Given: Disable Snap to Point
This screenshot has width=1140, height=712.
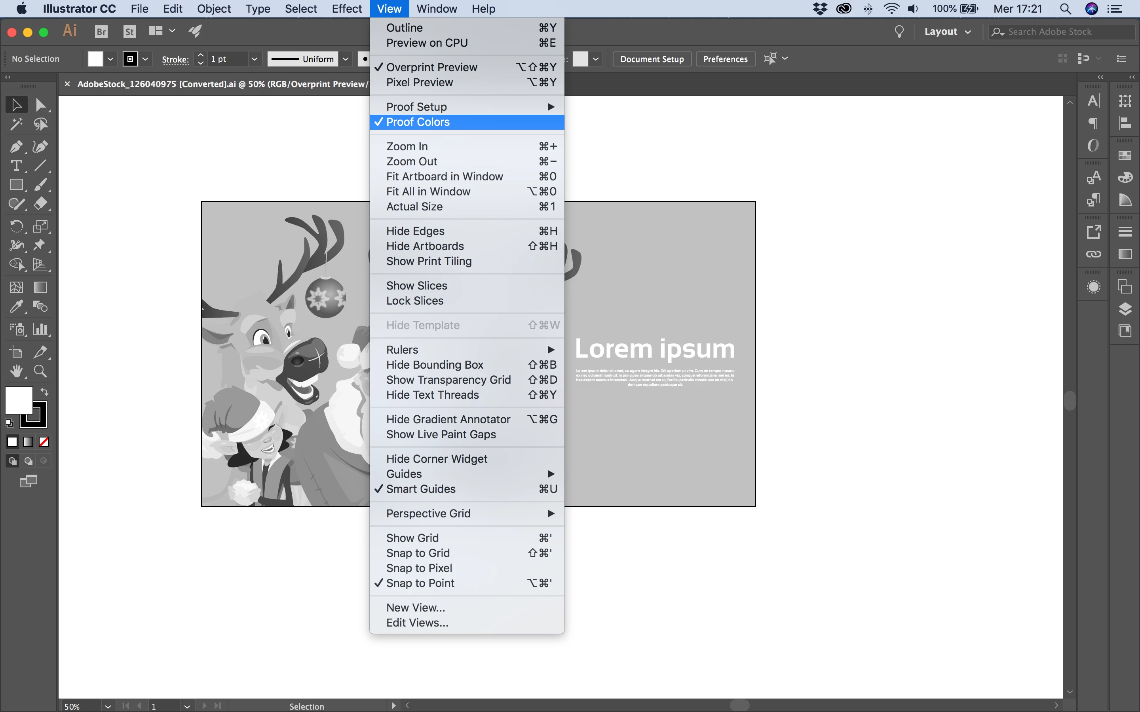Looking at the screenshot, I should [420, 583].
